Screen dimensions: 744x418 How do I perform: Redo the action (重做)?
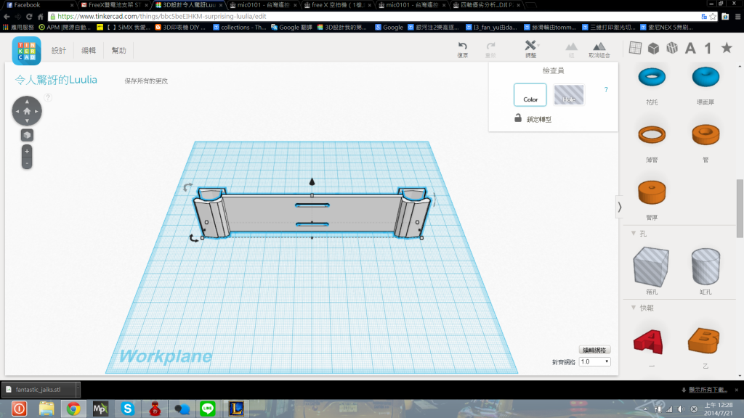click(x=490, y=49)
